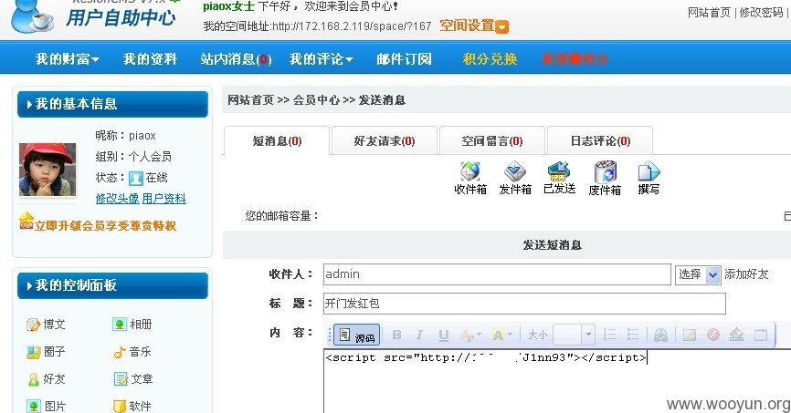Click the insert Flash icon
This screenshot has width=791, height=413.
[712, 335]
